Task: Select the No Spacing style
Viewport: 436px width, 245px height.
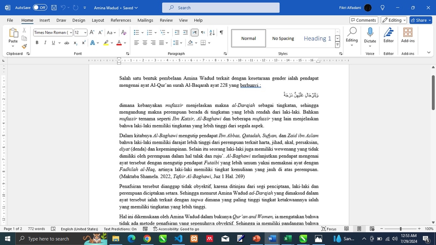Action: [x=283, y=39]
